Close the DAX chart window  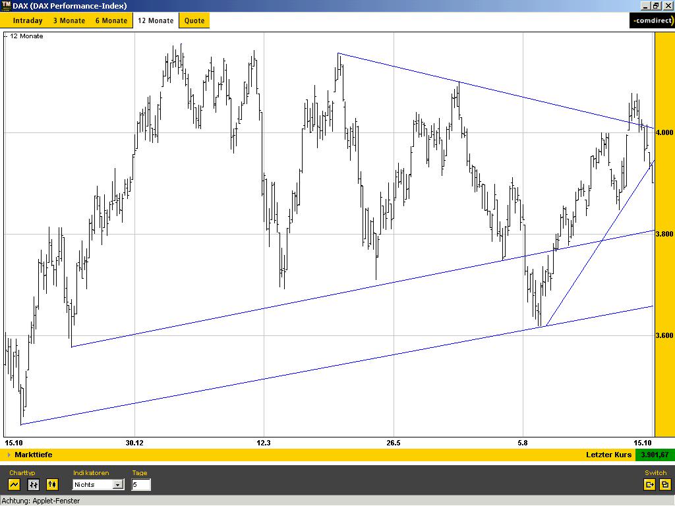point(668,5)
